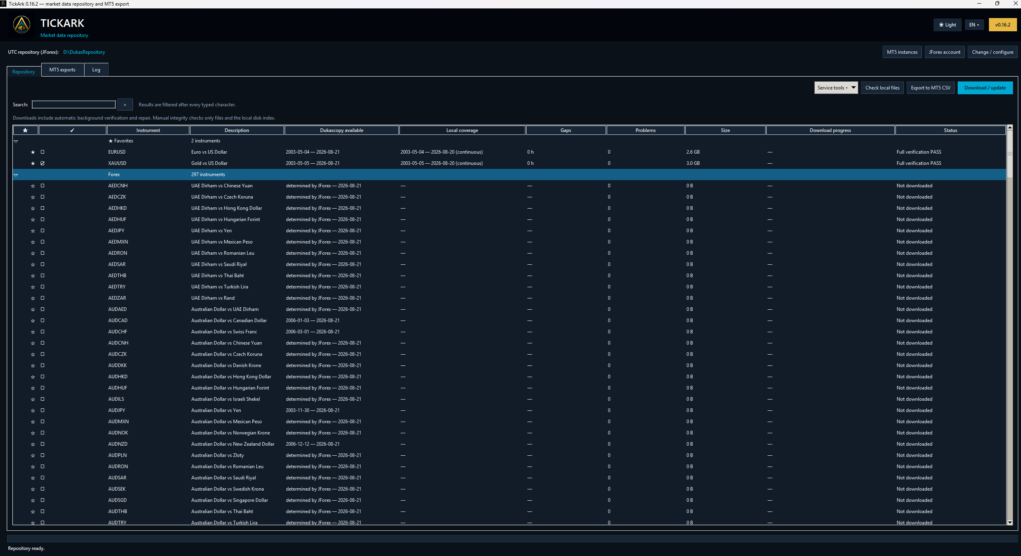Collapse the Forex group
Viewport: 1021px width, 556px height.
pyautogui.click(x=16, y=175)
